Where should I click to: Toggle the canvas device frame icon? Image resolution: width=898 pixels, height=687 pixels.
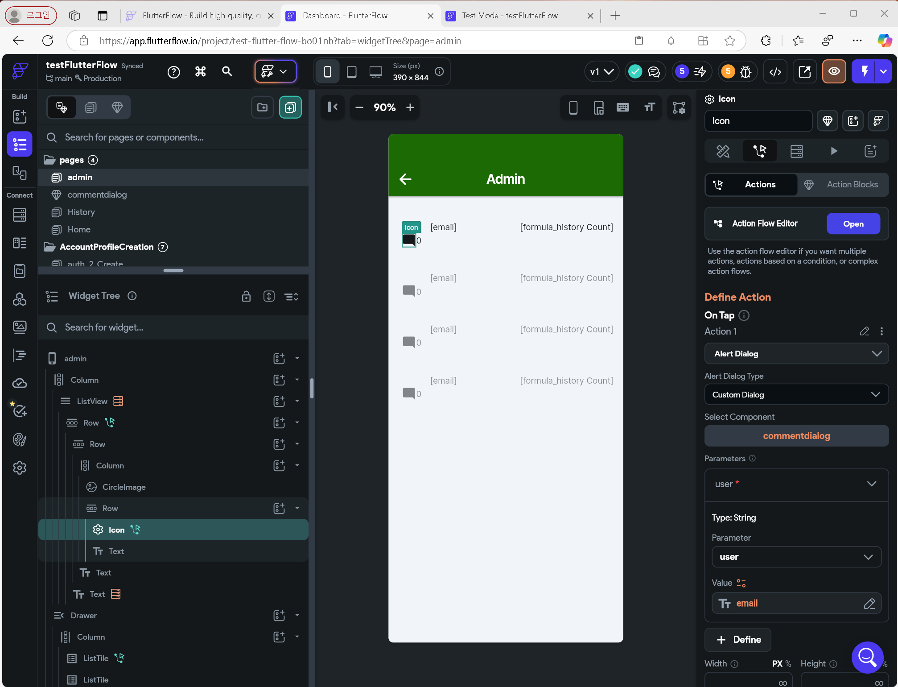tap(573, 107)
